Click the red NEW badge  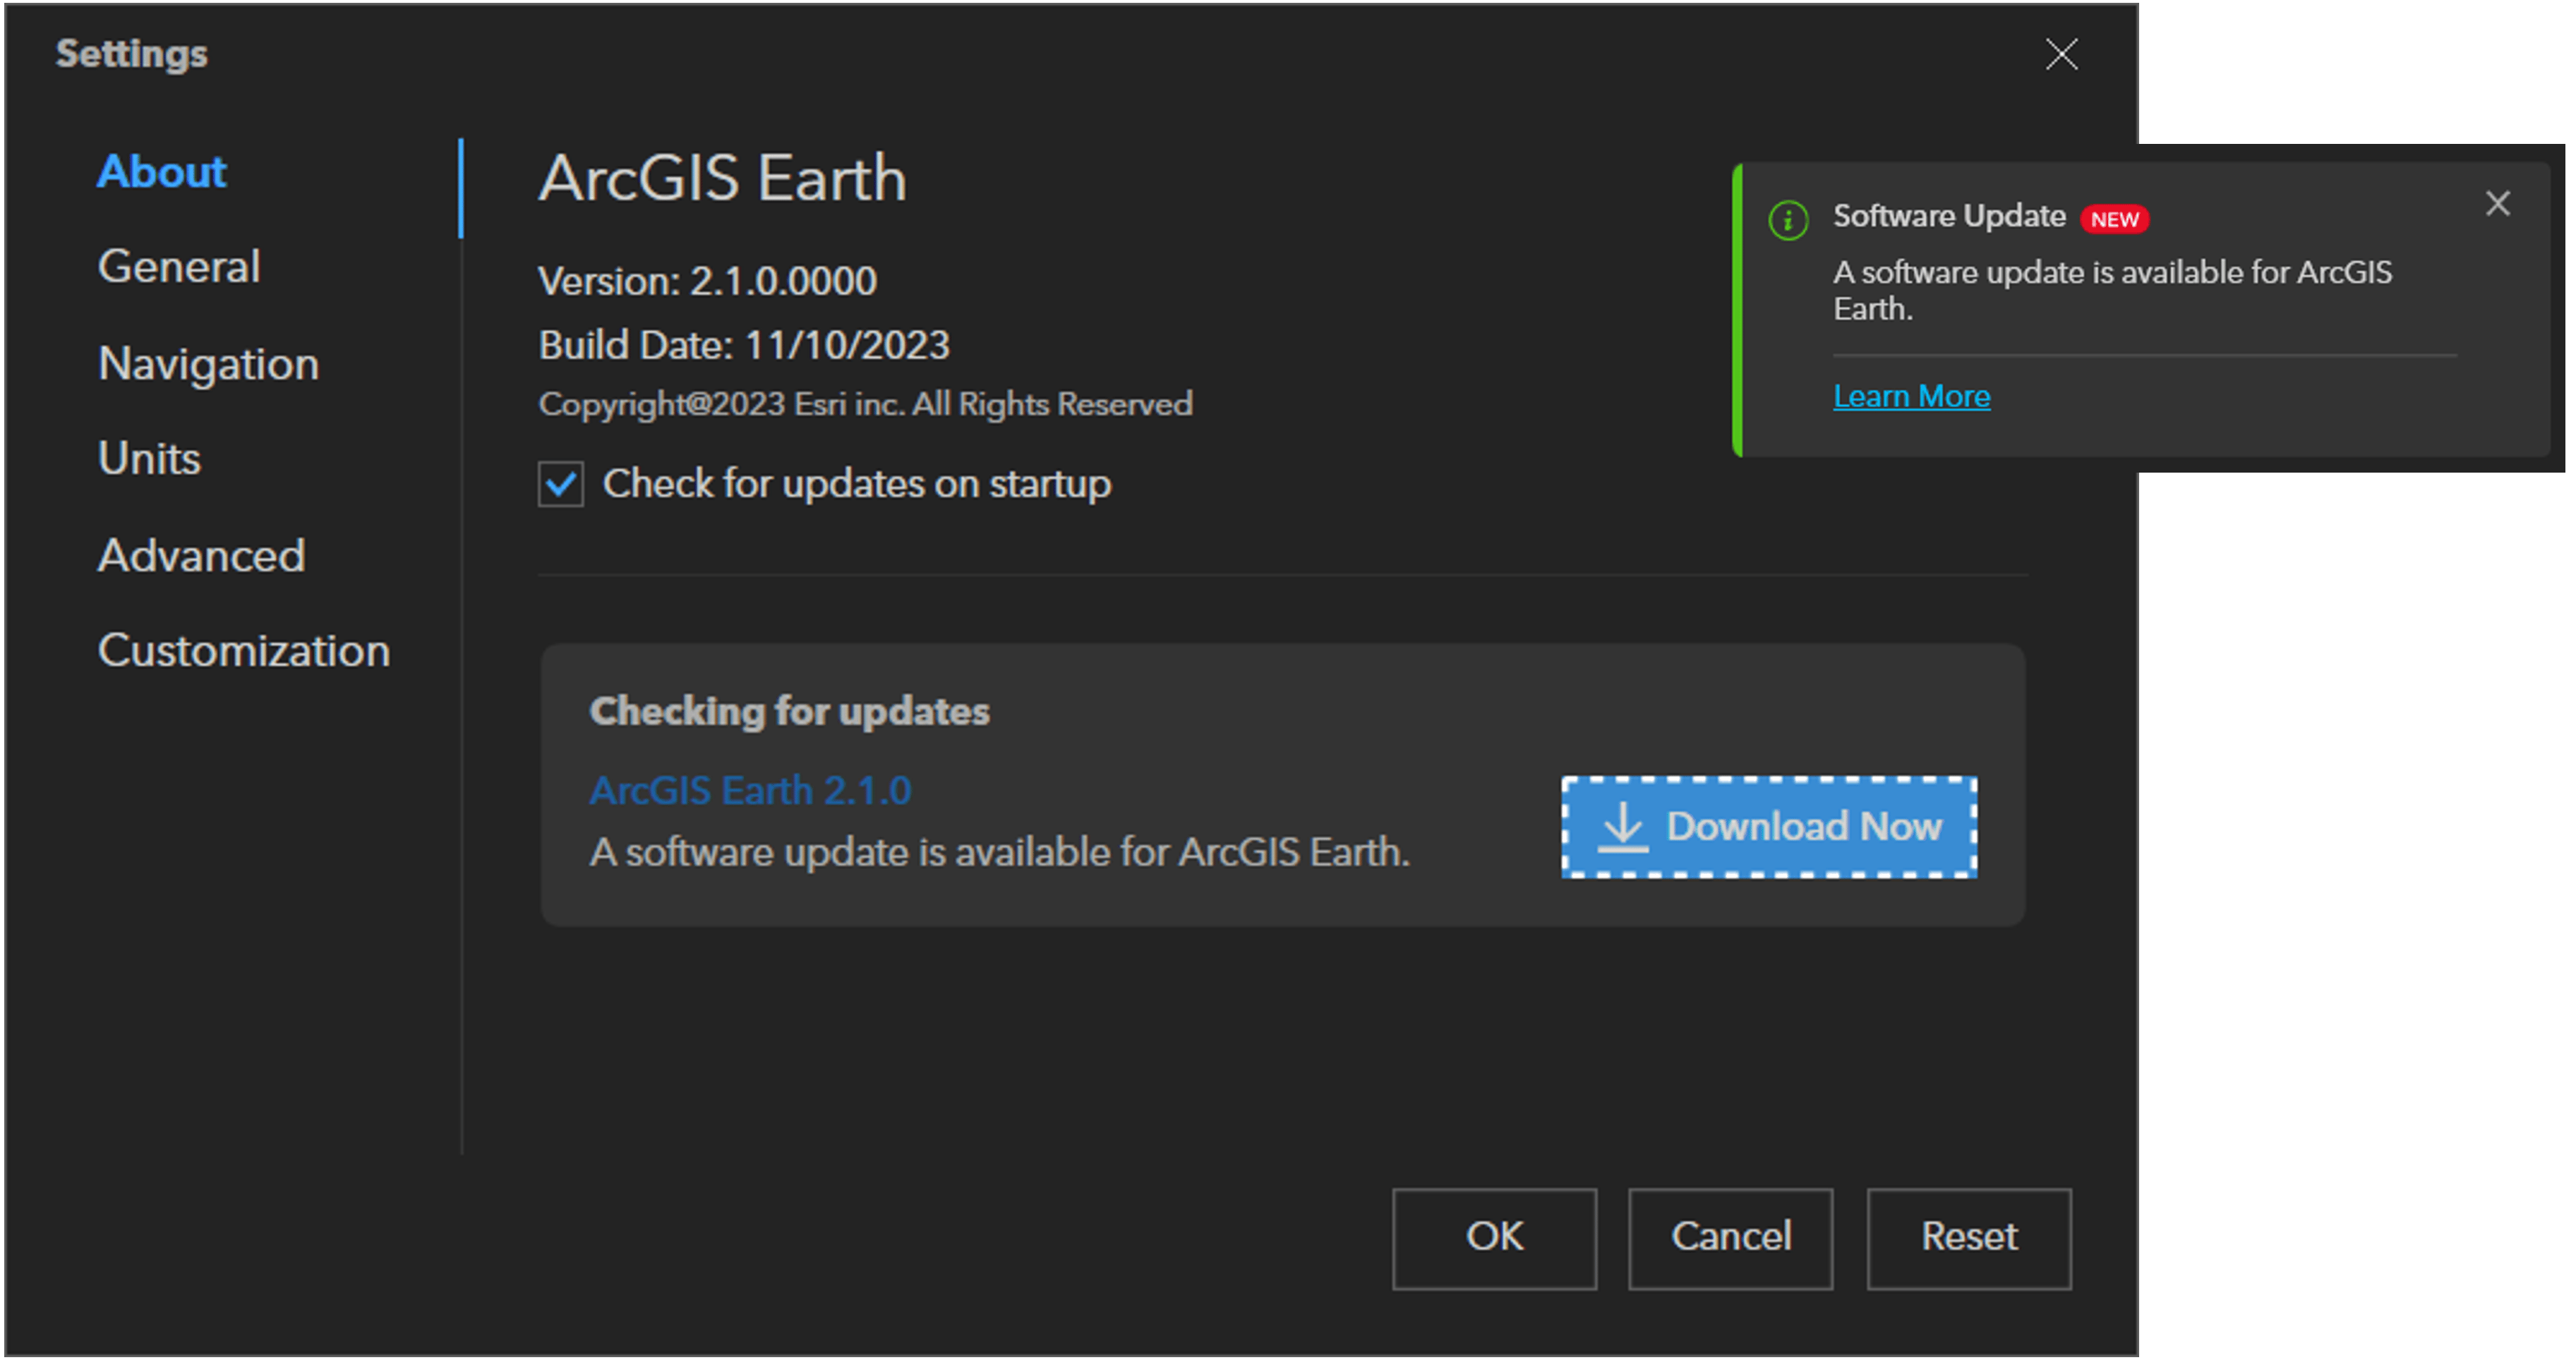[2114, 219]
